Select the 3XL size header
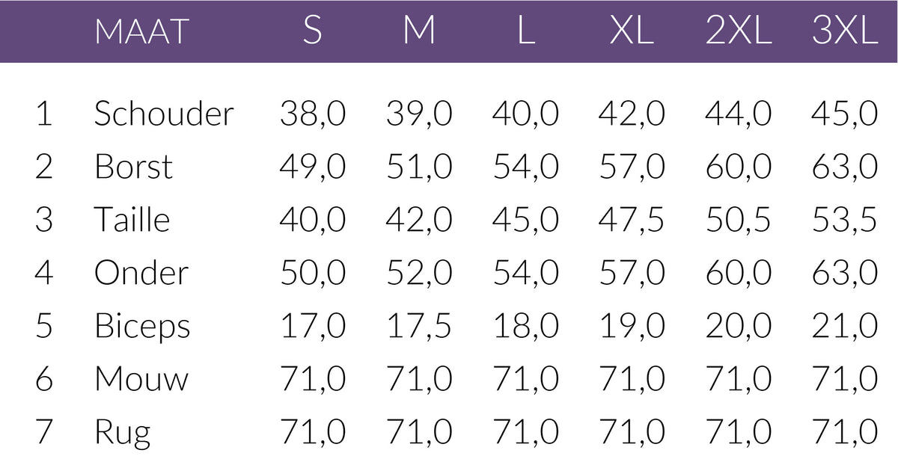This screenshot has height=459, width=898. click(844, 32)
